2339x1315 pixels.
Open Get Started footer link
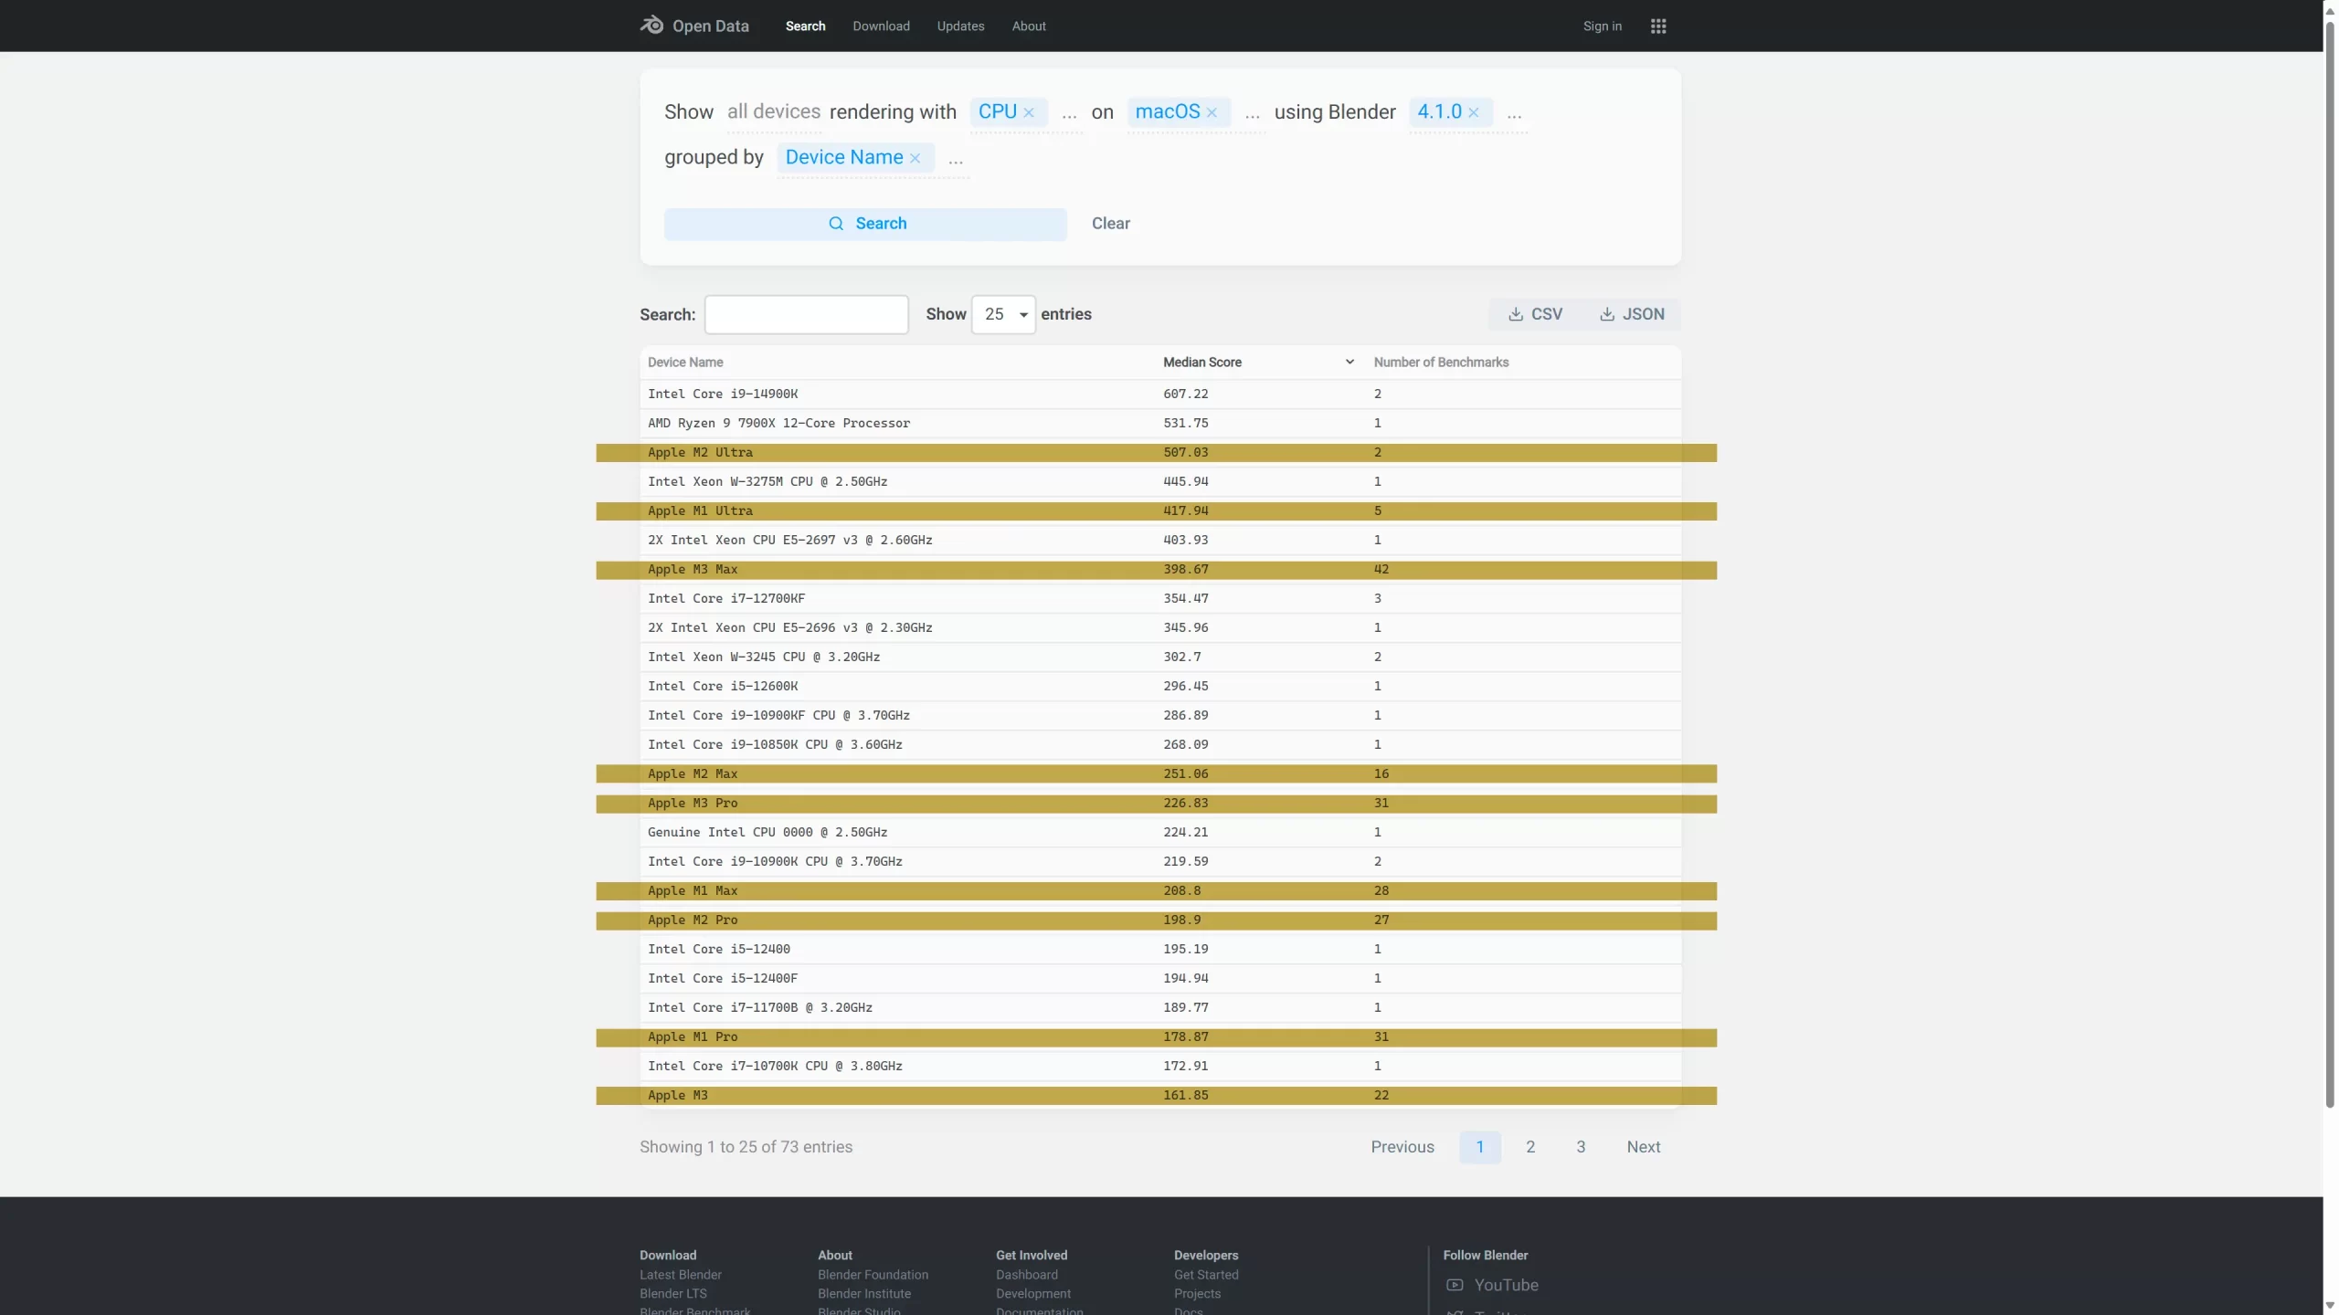tap(1205, 1275)
